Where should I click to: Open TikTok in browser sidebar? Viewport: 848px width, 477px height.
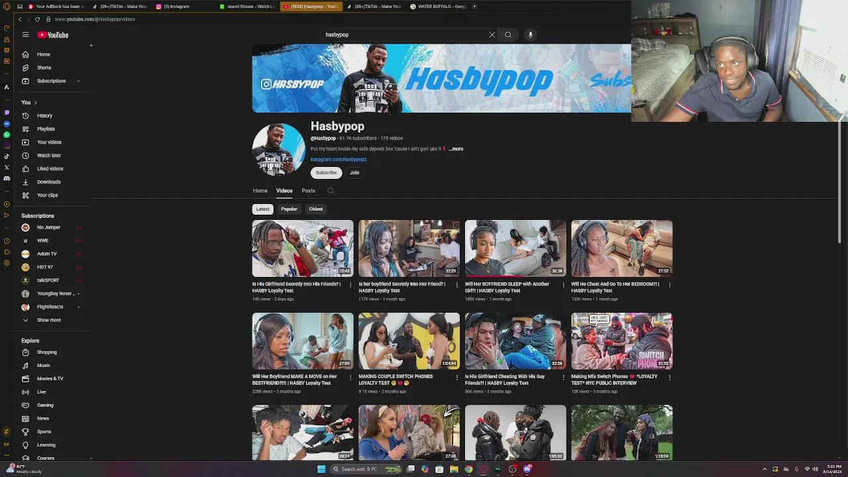coord(7,156)
